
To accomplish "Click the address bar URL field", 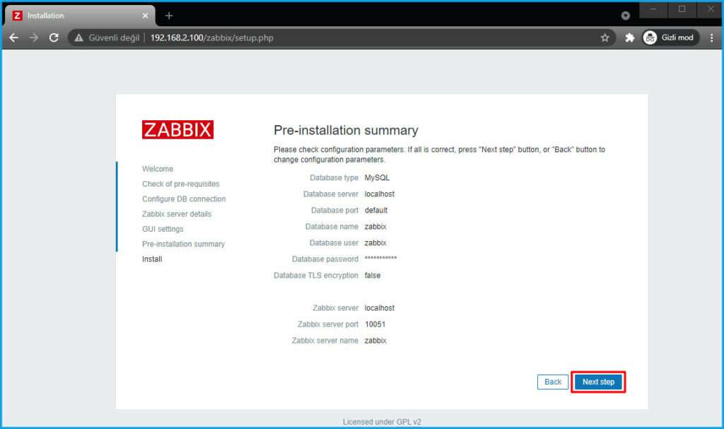I will click(x=342, y=38).
